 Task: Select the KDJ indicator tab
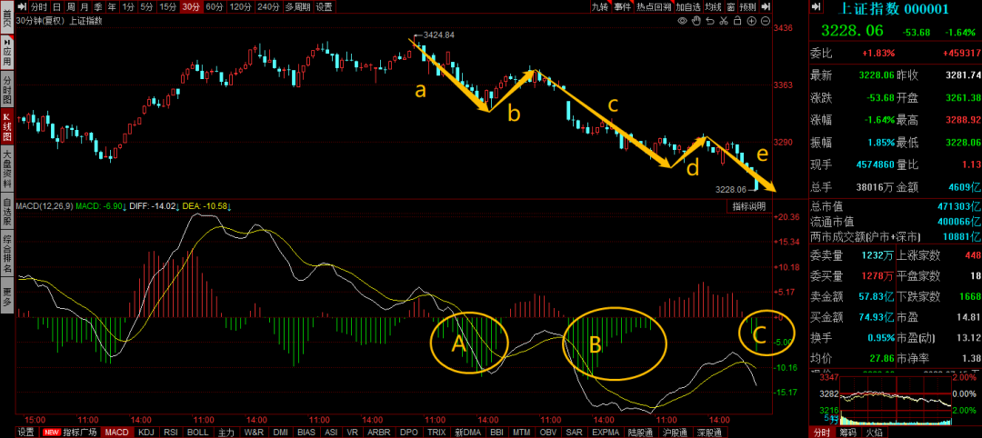(146, 432)
